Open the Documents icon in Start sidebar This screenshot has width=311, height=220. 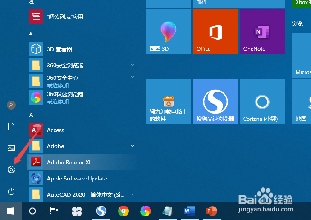coord(11,127)
